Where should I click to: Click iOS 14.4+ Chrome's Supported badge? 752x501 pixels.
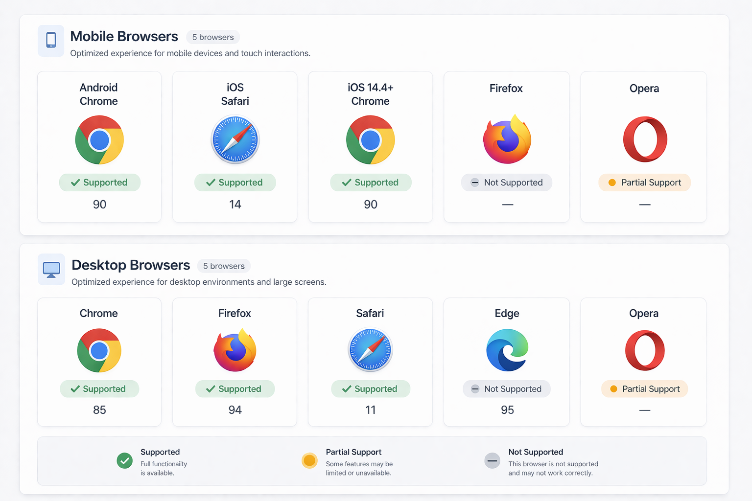(371, 182)
